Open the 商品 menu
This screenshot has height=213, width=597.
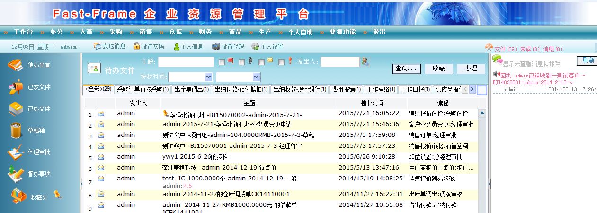coord(235,32)
